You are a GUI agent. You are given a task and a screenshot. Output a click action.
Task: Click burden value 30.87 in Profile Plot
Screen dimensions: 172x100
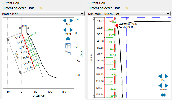(x=38, y=65)
